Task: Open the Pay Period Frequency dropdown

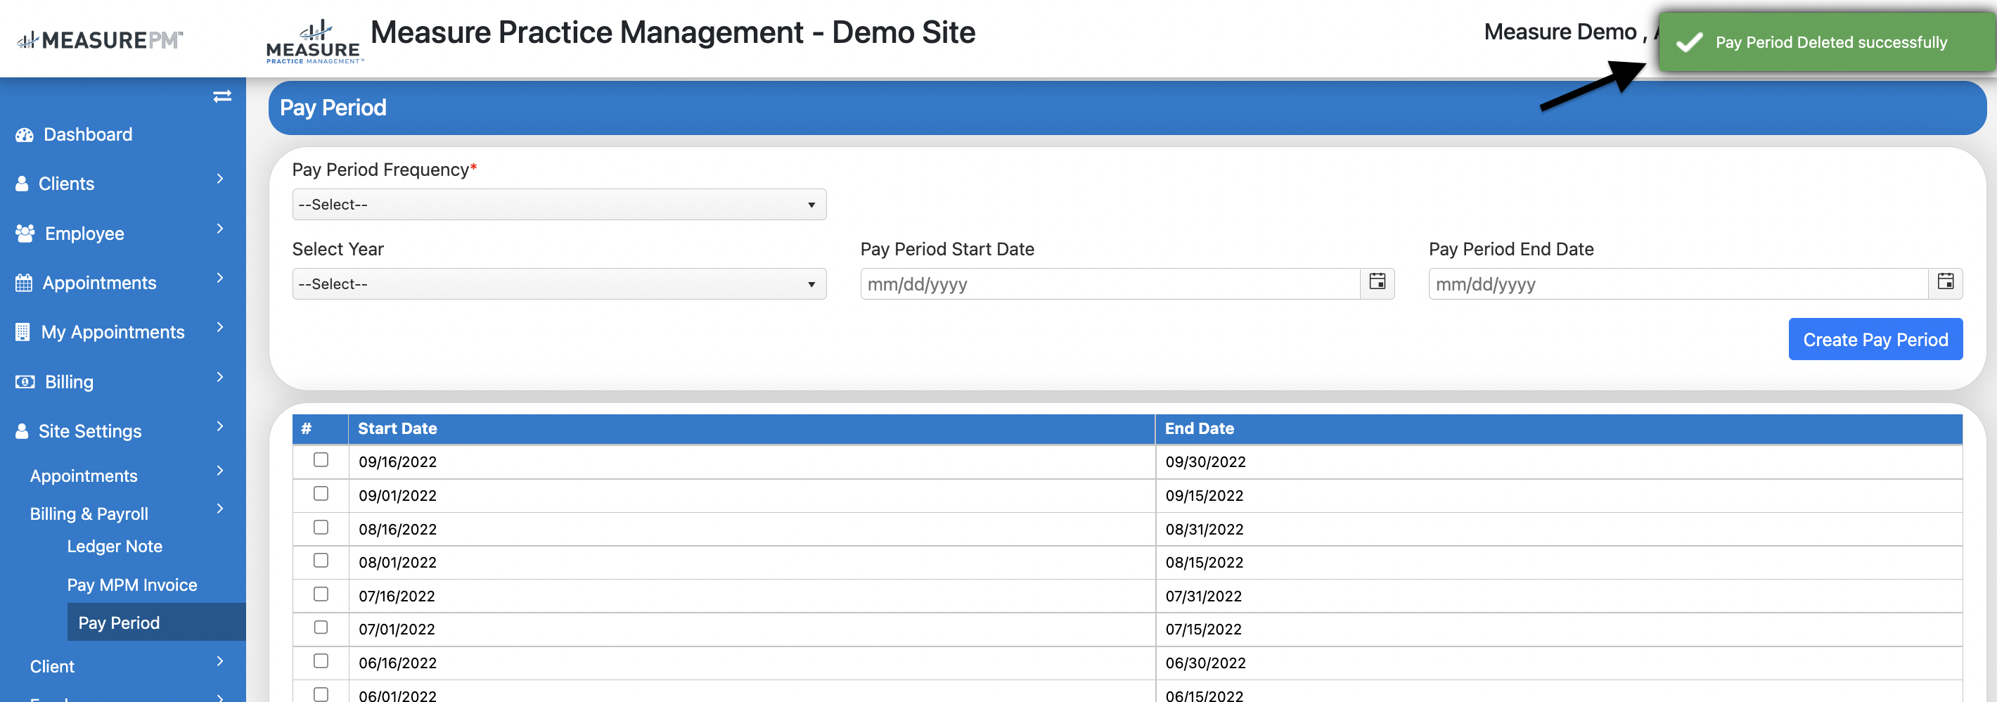Action: tap(559, 205)
